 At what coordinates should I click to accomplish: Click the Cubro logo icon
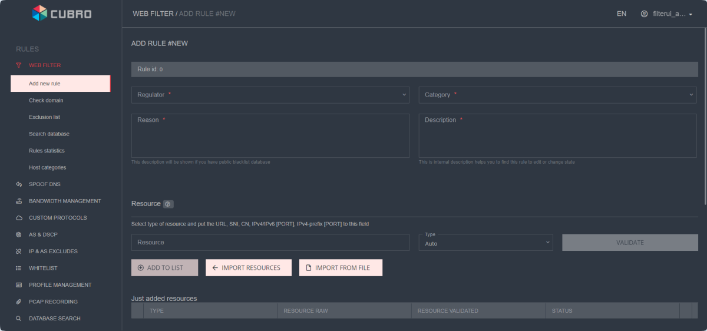point(39,13)
